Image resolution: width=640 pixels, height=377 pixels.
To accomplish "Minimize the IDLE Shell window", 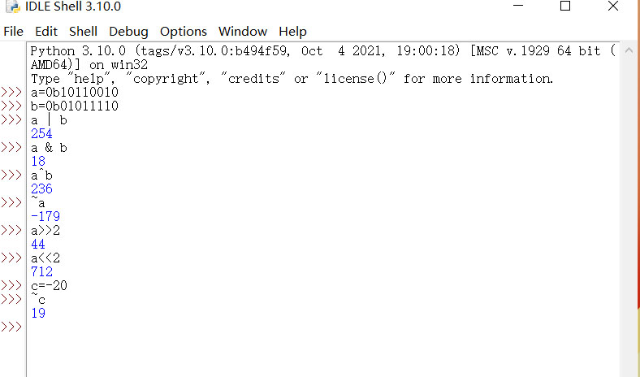I will (x=518, y=6).
